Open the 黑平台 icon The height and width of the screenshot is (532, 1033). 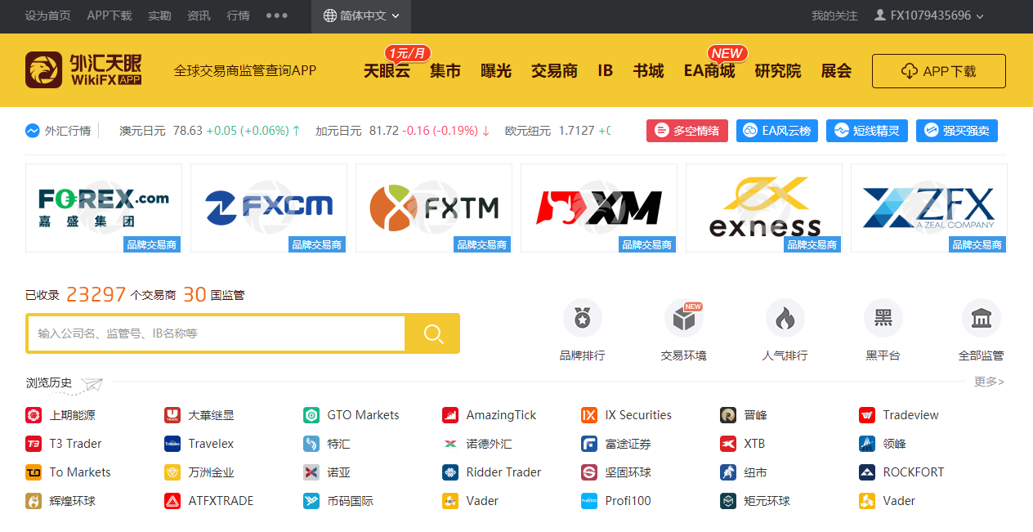coord(883,318)
